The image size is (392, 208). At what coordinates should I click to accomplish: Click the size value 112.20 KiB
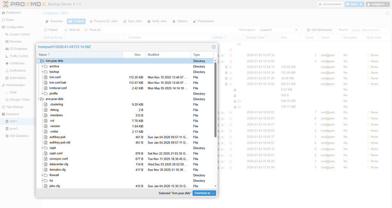point(136,77)
